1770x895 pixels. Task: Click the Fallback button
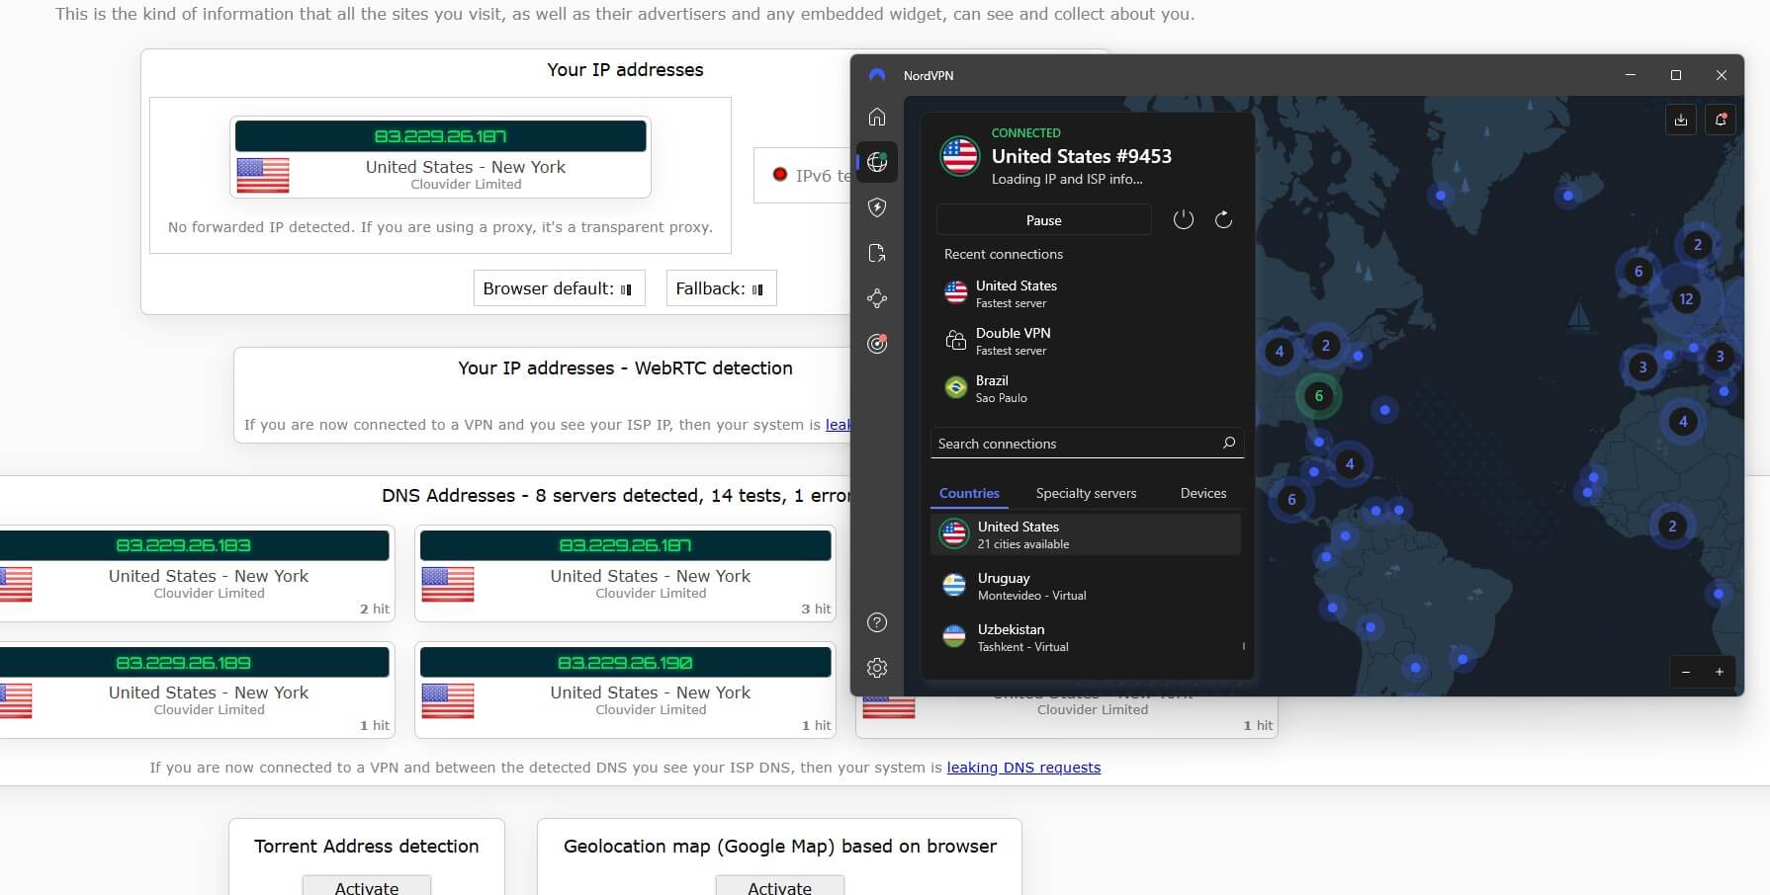point(721,288)
